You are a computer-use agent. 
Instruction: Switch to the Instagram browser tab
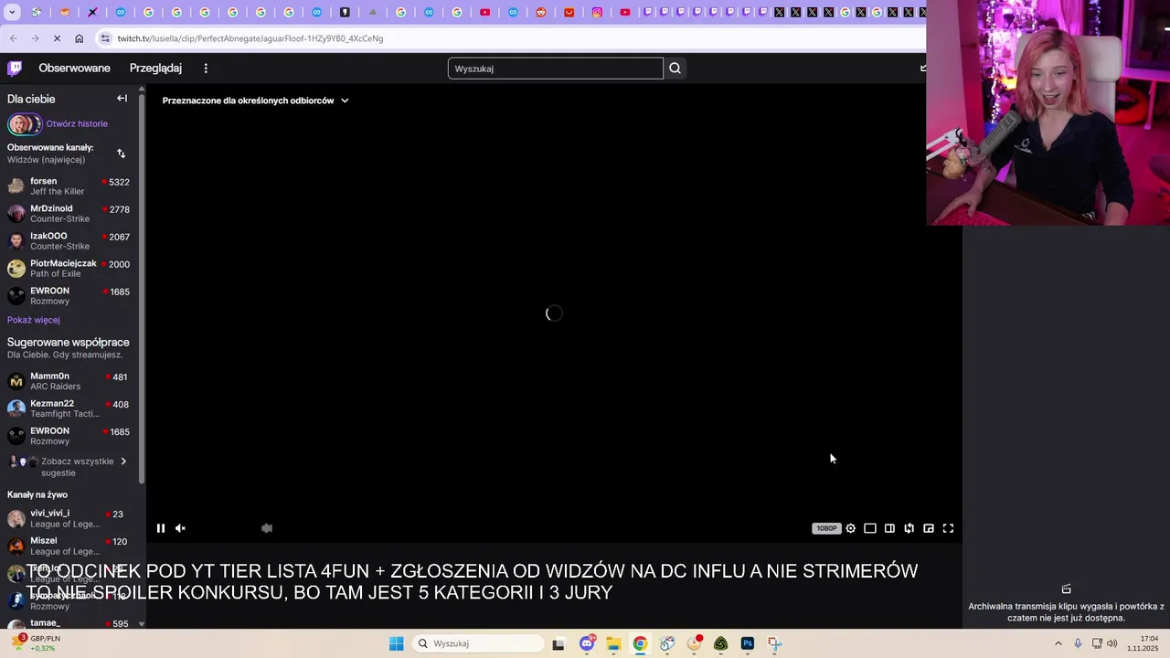coord(597,13)
